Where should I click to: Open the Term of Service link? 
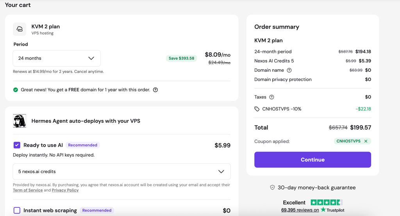(x=28, y=190)
